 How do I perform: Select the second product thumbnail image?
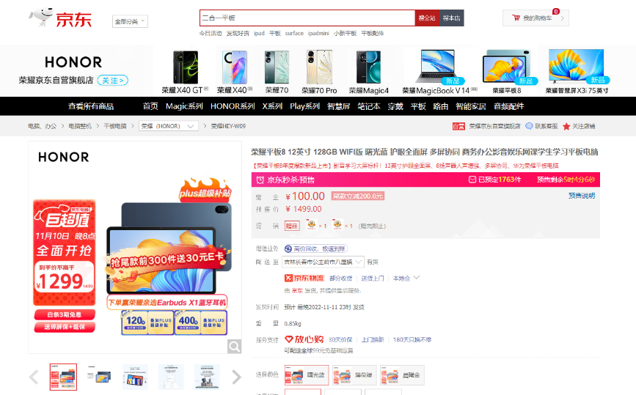coord(99,377)
